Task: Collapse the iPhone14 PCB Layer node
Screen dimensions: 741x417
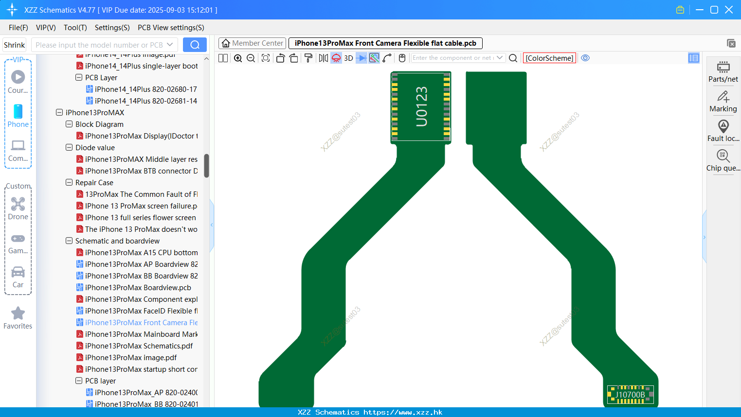Action: 79,77
